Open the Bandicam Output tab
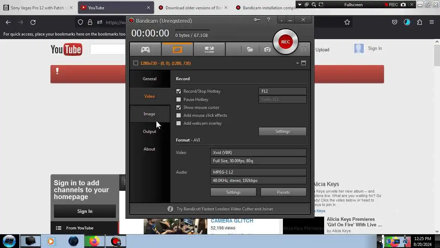Screen dimensions: 440x248 pyautogui.click(x=150, y=131)
